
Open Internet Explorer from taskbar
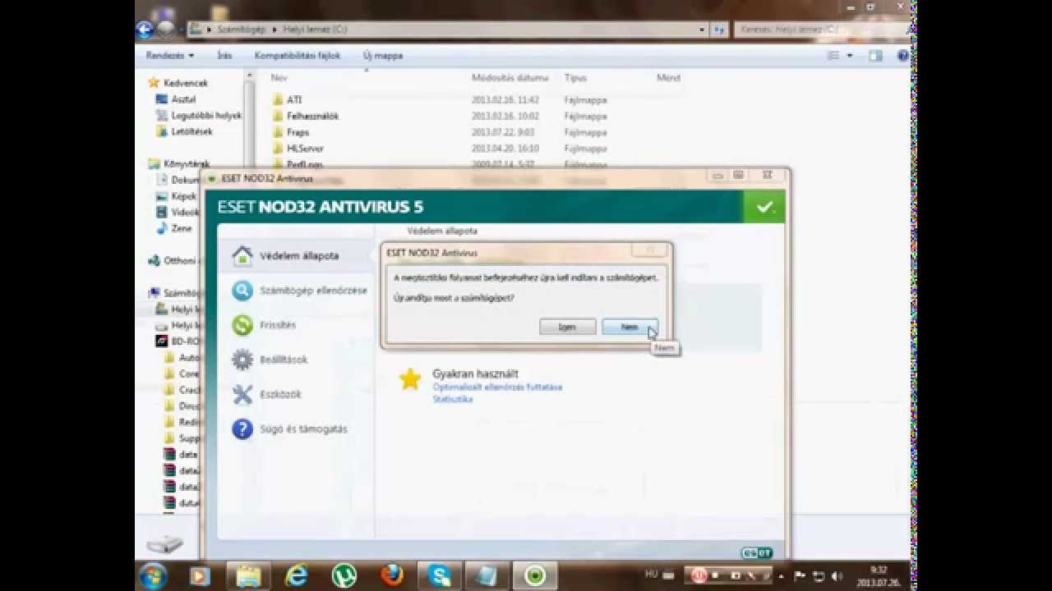[x=294, y=575]
